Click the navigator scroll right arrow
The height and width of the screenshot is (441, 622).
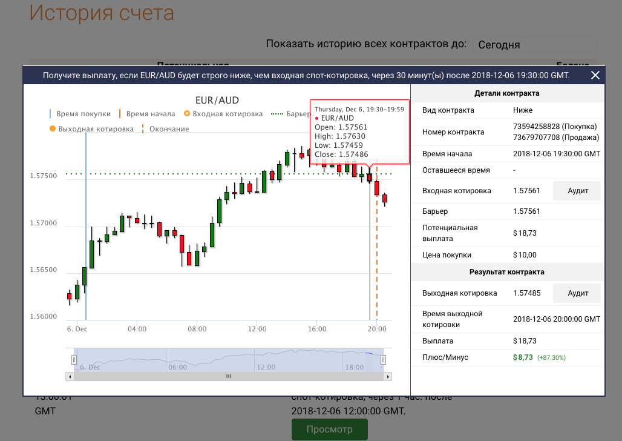click(387, 376)
